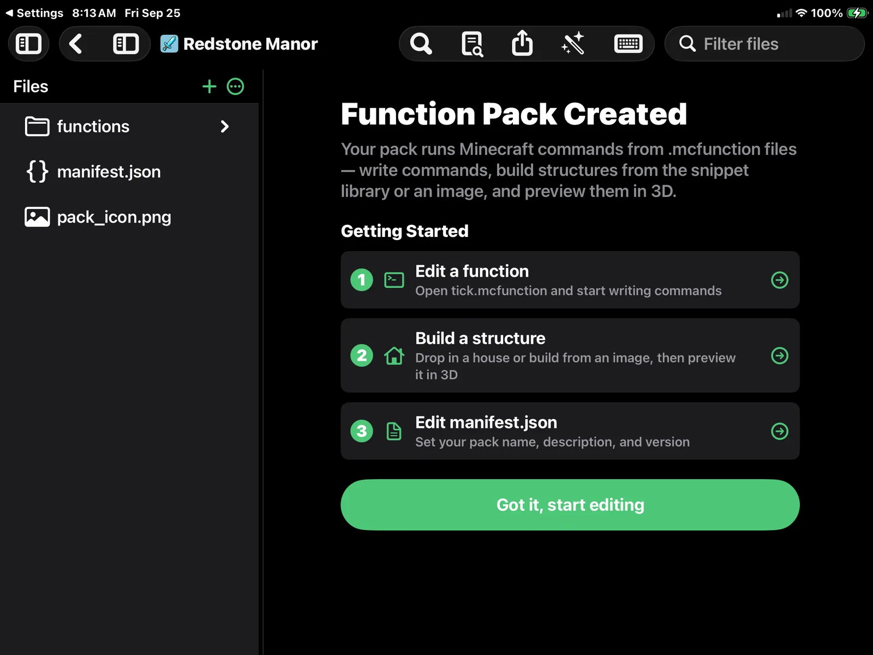Click the Edit a function card arrow
873x655 pixels.
point(780,280)
